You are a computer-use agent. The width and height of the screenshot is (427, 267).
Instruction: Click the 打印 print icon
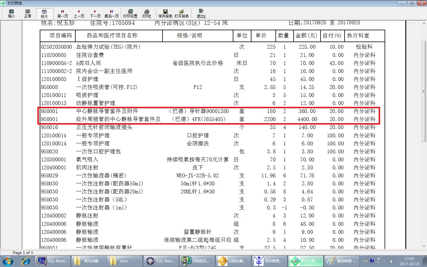146,14
